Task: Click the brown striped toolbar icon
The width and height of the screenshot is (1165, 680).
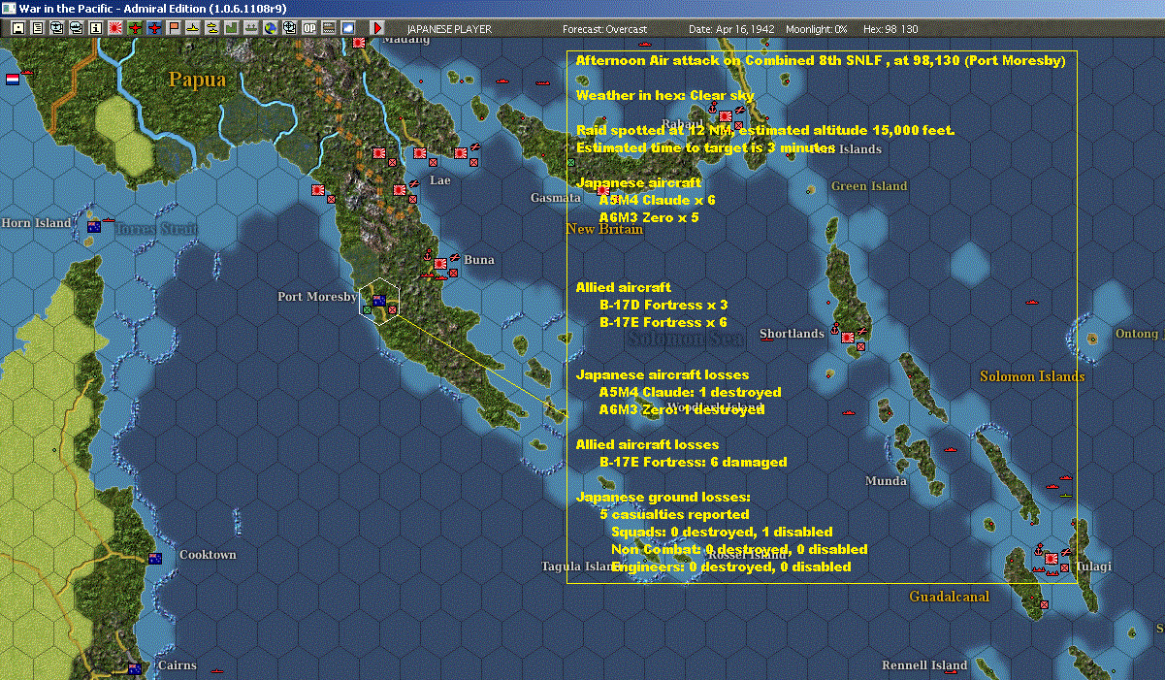Action: [329, 28]
